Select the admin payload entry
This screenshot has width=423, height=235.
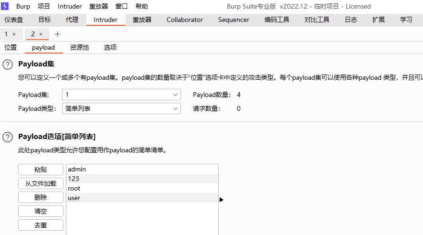coord(142,169)
